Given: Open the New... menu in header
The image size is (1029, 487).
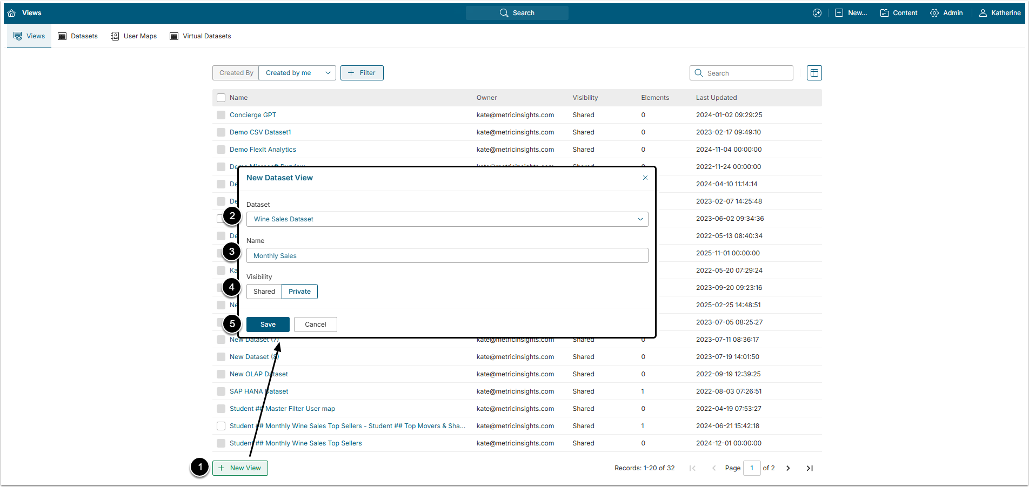Looking at the screenshot, I should point(851,13).
